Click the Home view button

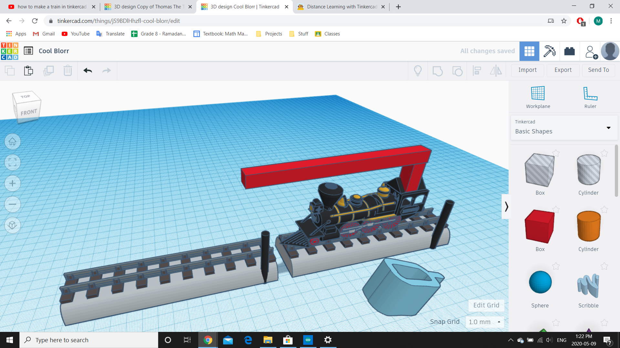pos(13,141)
